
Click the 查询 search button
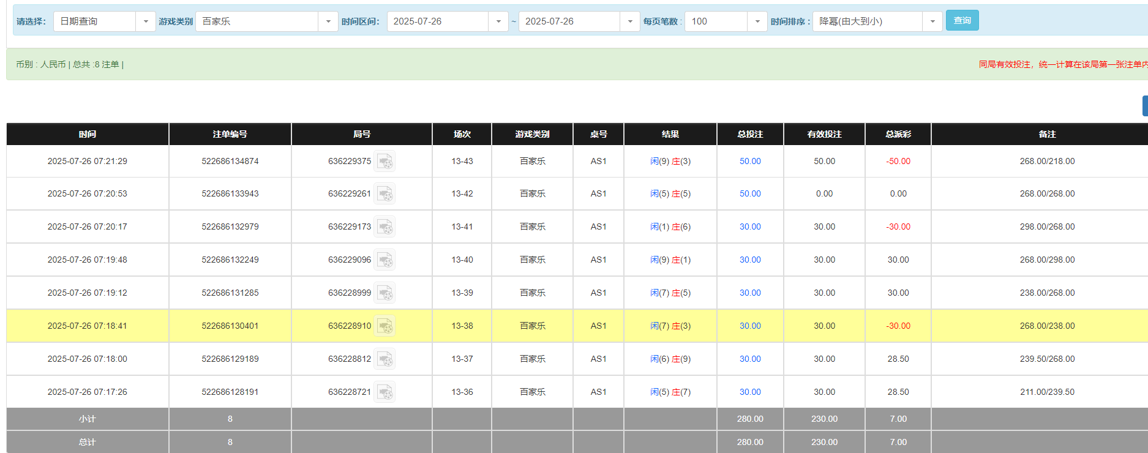[x=962, y=21]
